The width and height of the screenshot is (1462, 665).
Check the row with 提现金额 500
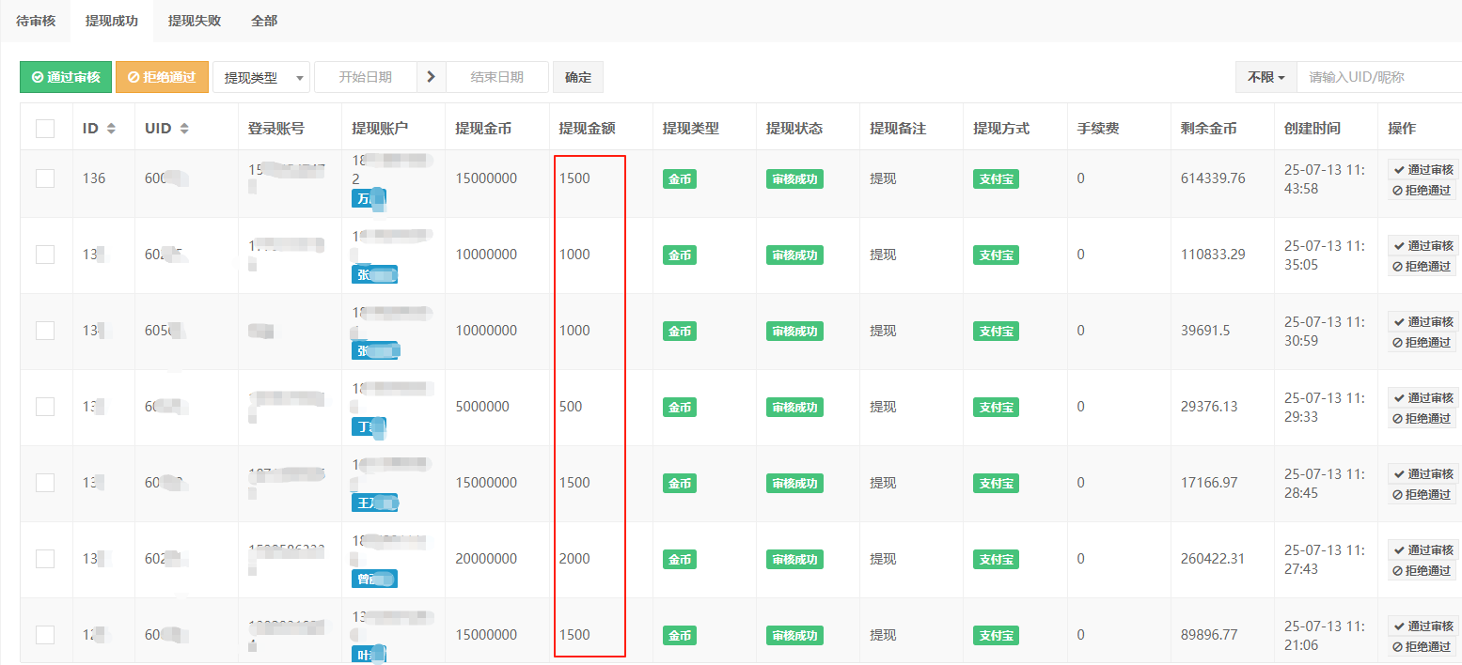(45, 407)
